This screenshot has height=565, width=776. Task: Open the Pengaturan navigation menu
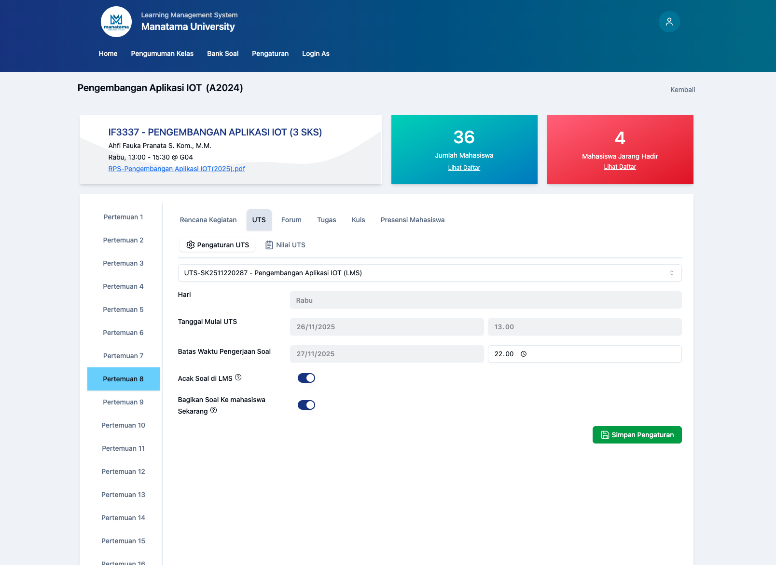[x=270, y=54]
